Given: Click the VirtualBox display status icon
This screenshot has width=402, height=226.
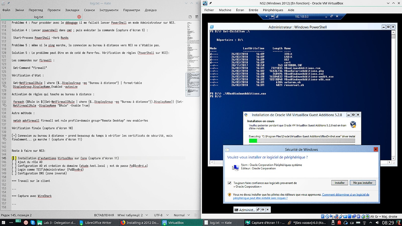Looking at the screenshot, I should pyautogui.click(x=350, y=216).
